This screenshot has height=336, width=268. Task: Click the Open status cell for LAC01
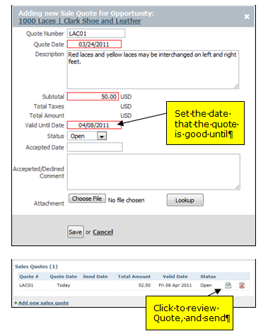click(x=206, y=285)
